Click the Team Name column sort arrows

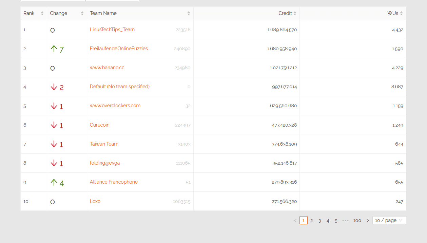pyautogui.click(x=189, y=13)
